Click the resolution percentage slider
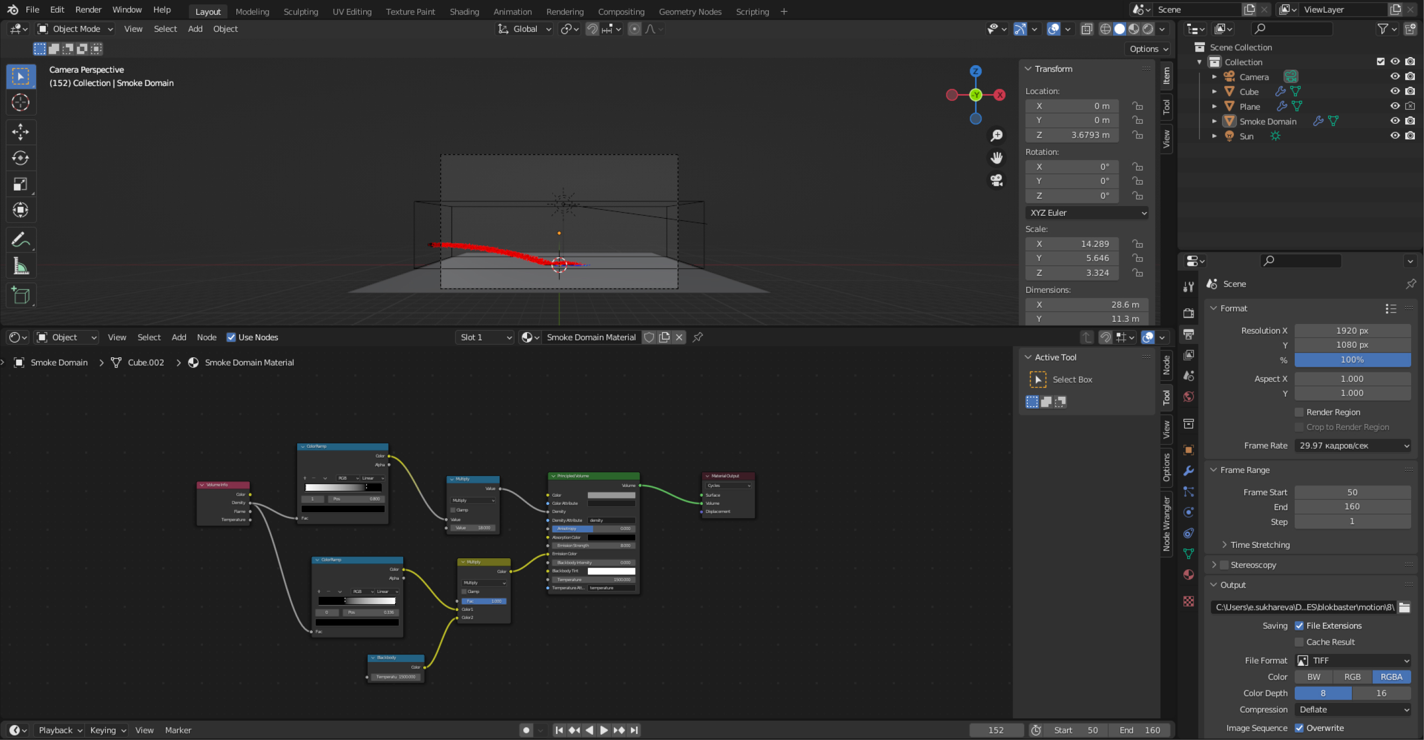 pyautogui.click(x=1352, y=360)
